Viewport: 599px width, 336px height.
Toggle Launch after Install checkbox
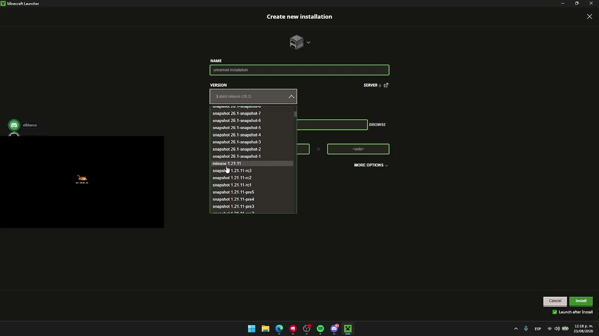point(555,312)
